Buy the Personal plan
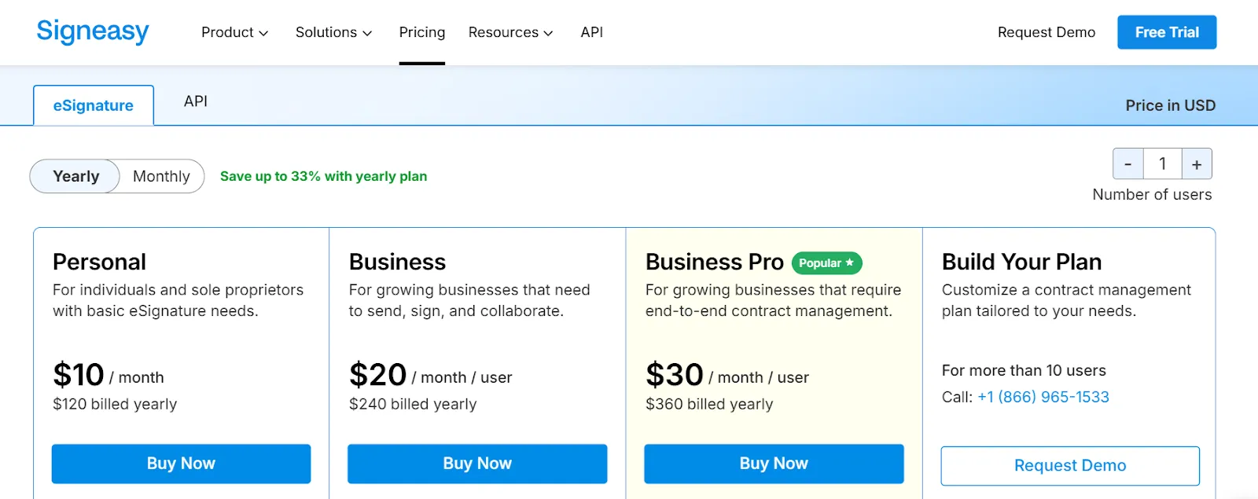Viewport: 1258px width, 499px height. [181, 464]
